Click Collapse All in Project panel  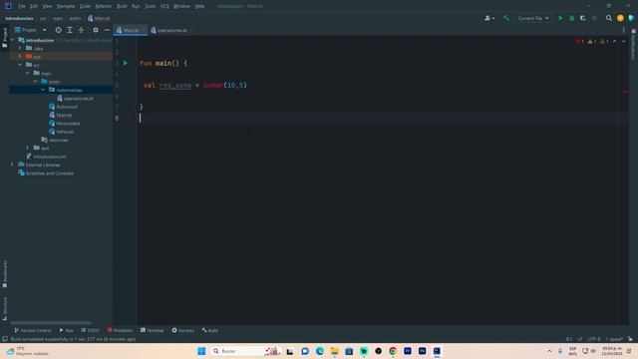pos(81,30)
